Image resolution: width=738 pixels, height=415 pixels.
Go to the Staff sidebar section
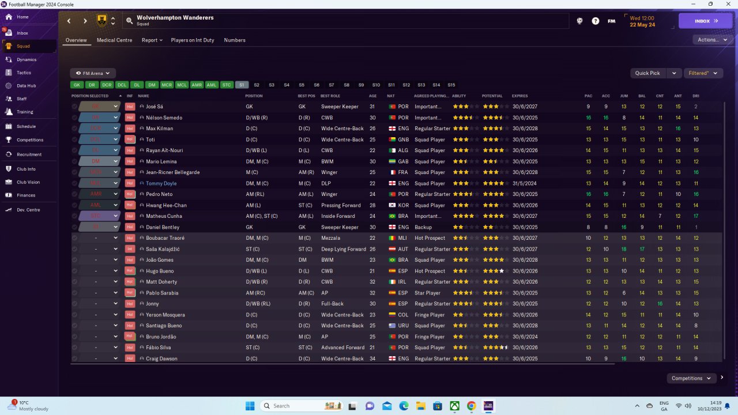(21, 99)
